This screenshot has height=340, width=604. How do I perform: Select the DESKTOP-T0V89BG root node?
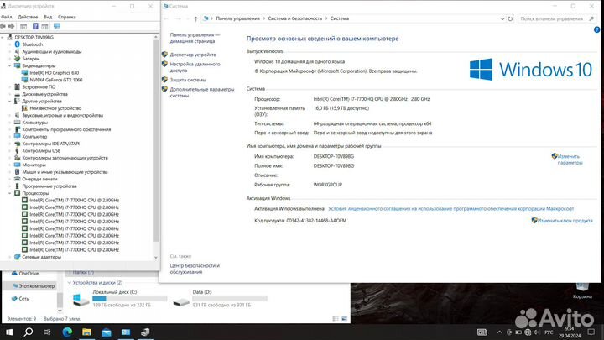pos(34,38)
